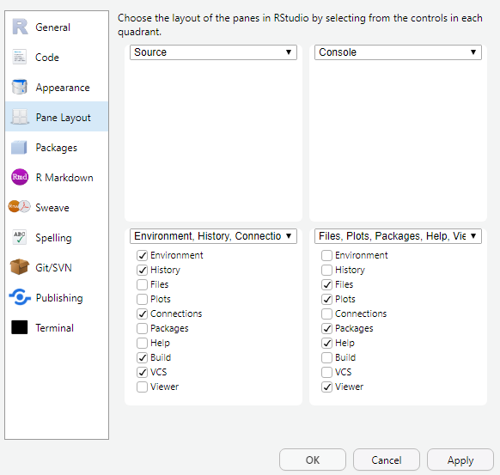Open Sweave settings label
This screenshot has height=475, width=500.
tap(52, 208)
